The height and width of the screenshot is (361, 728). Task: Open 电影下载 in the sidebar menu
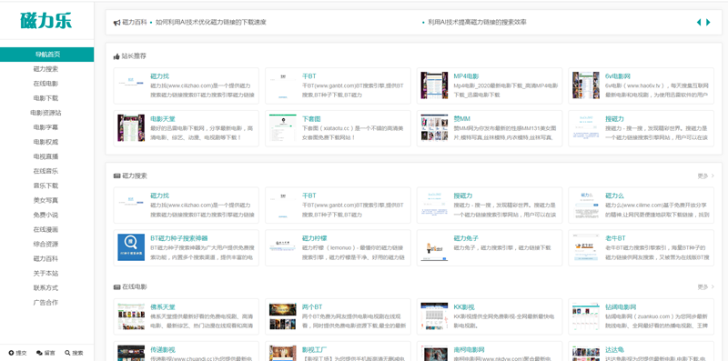45,98
